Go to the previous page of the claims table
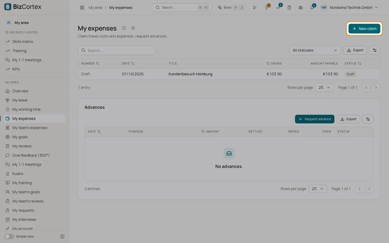 pos(366,87)
